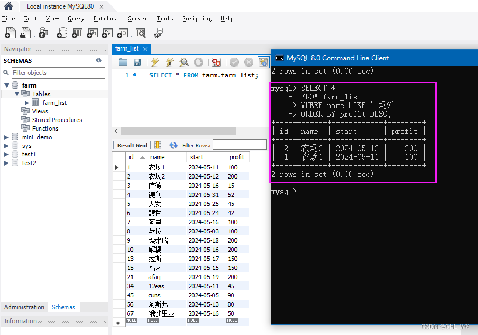478x335 pixels.
Task: Create new table icon
Action: 77,33
